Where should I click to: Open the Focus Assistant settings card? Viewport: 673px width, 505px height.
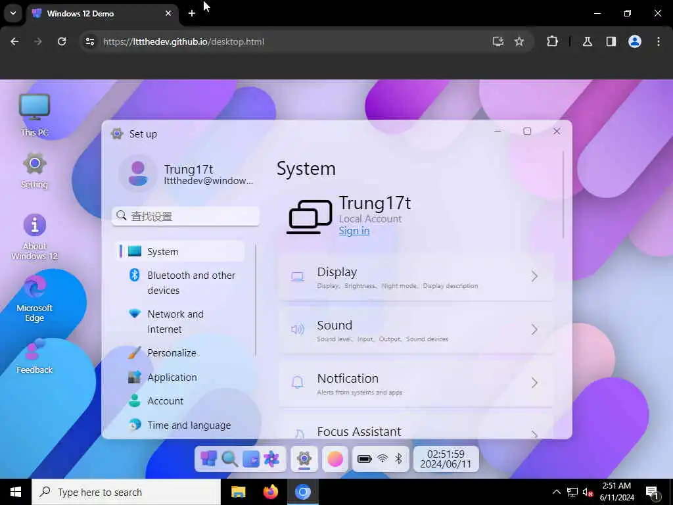pos(416,426)
